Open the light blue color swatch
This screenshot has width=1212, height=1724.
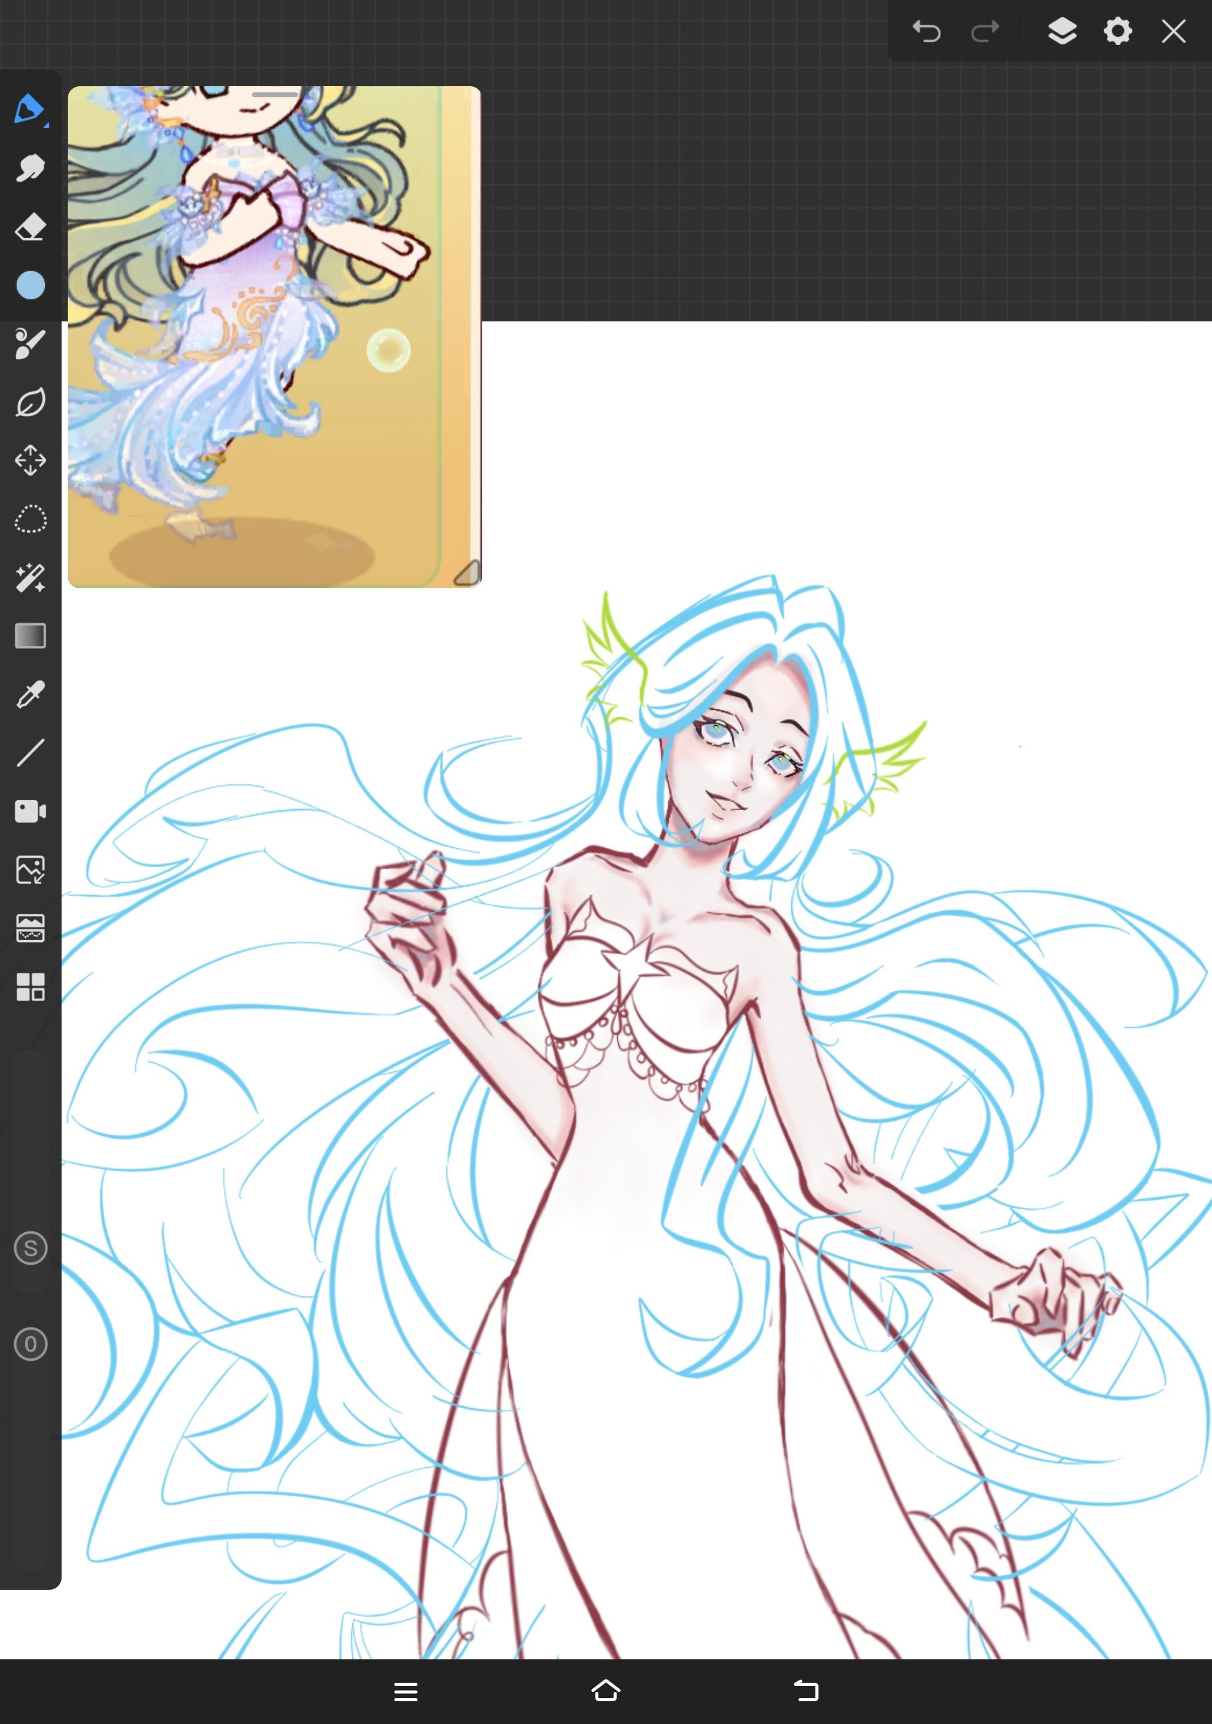click(x=30, y=285)
